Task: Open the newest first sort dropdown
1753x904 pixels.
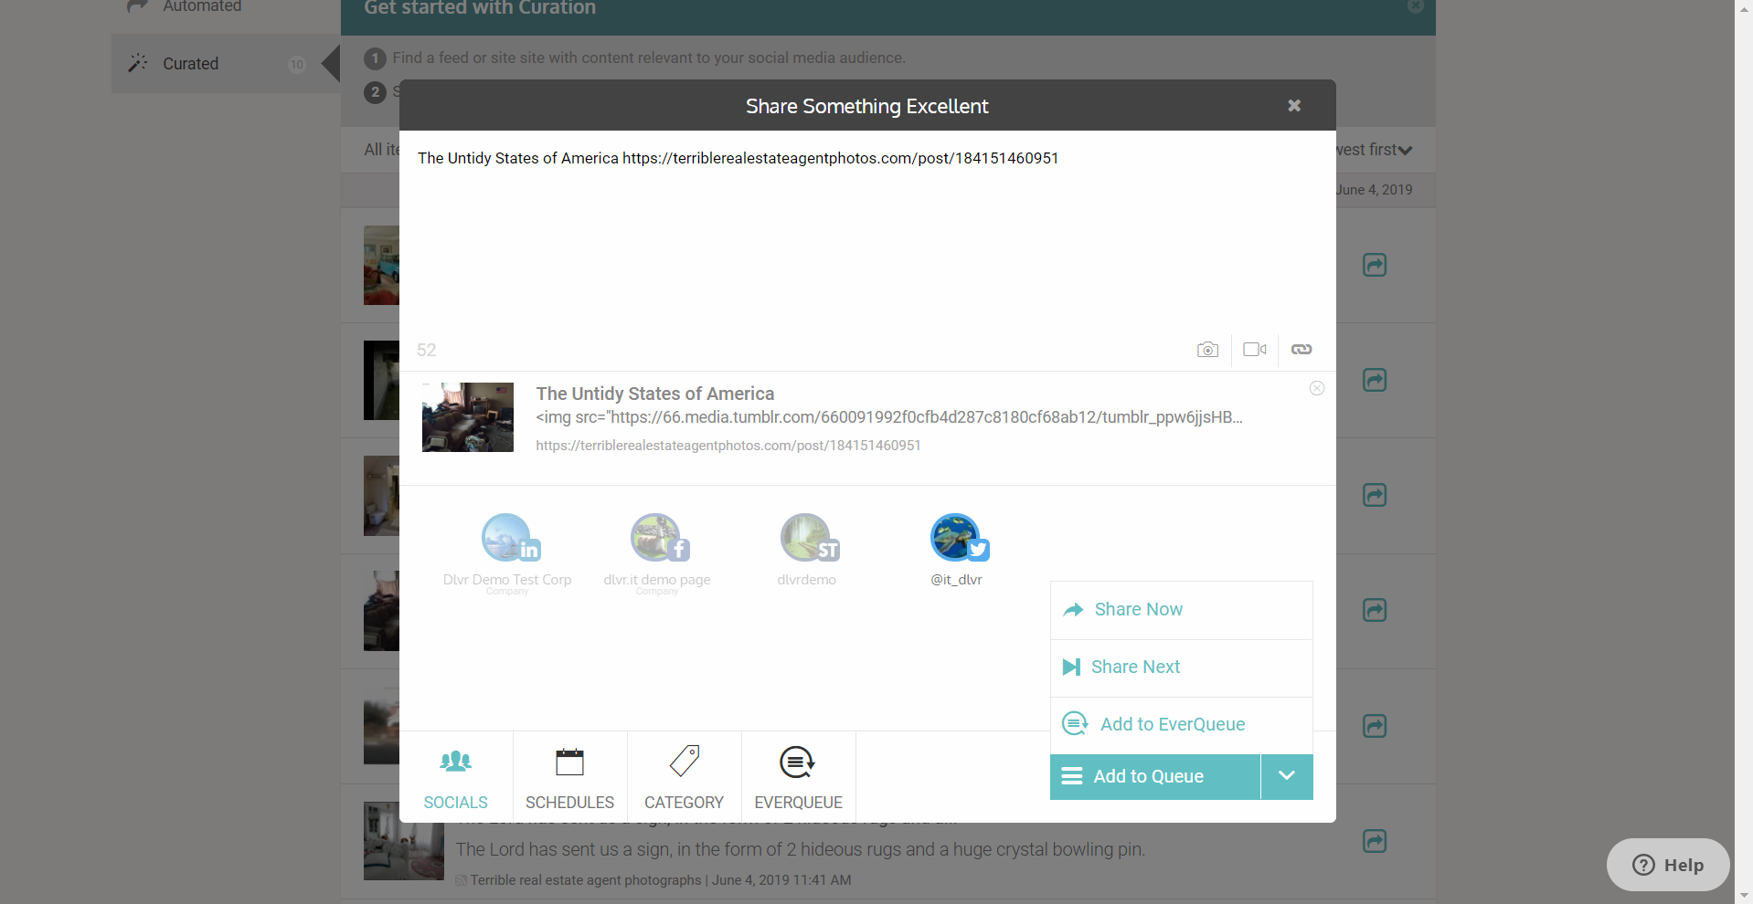Action: 1374,150
